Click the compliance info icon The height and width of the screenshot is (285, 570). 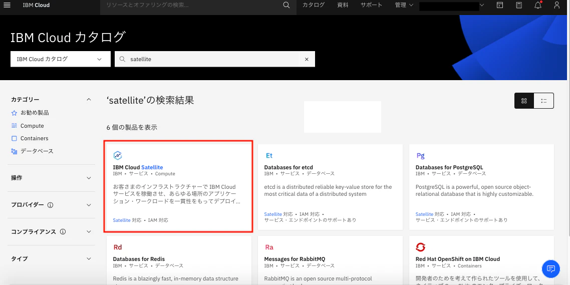coord(63,232)
